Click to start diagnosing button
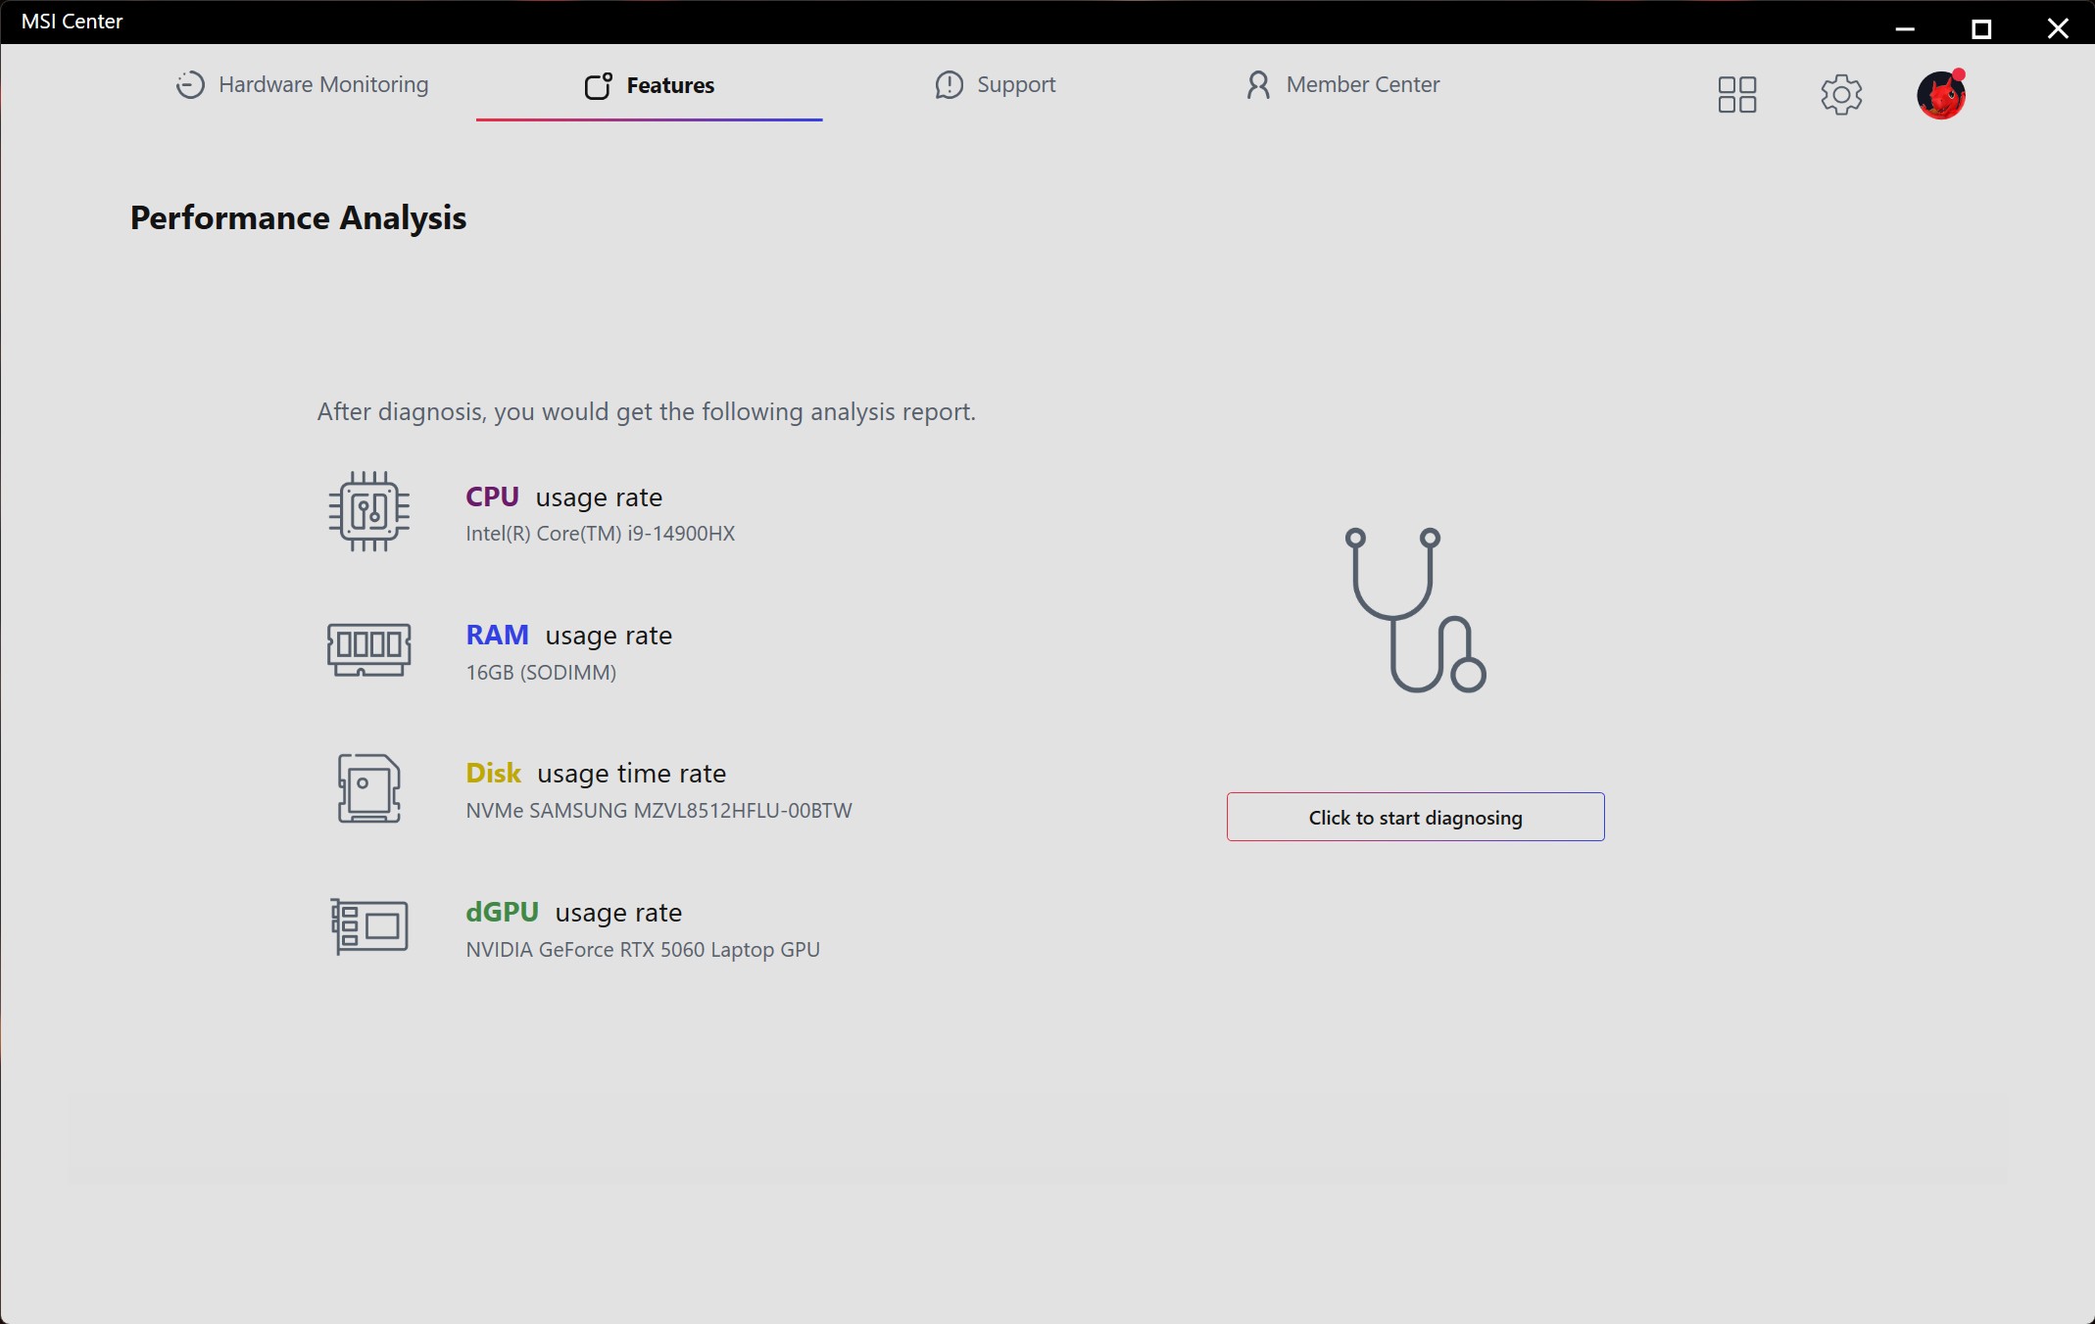 (x=1416, y=817)
